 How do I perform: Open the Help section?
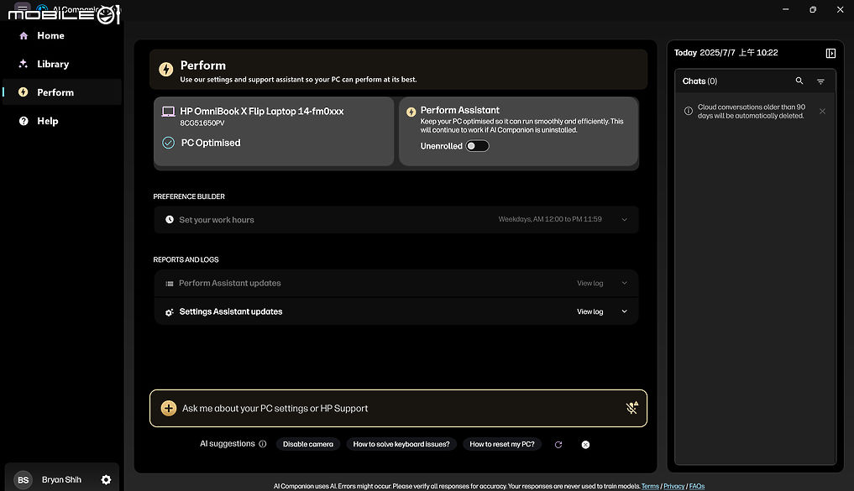(61, 121)
